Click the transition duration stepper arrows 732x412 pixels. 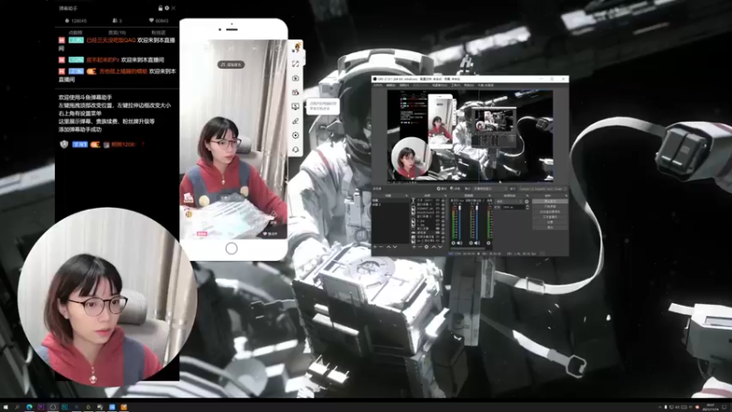click(528, 208)
